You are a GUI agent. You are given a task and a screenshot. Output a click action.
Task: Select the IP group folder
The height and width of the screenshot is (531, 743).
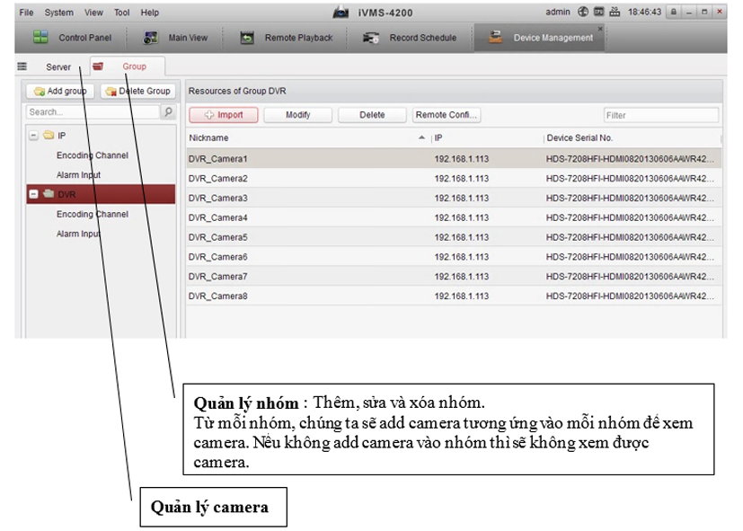(x=55, y=136)
